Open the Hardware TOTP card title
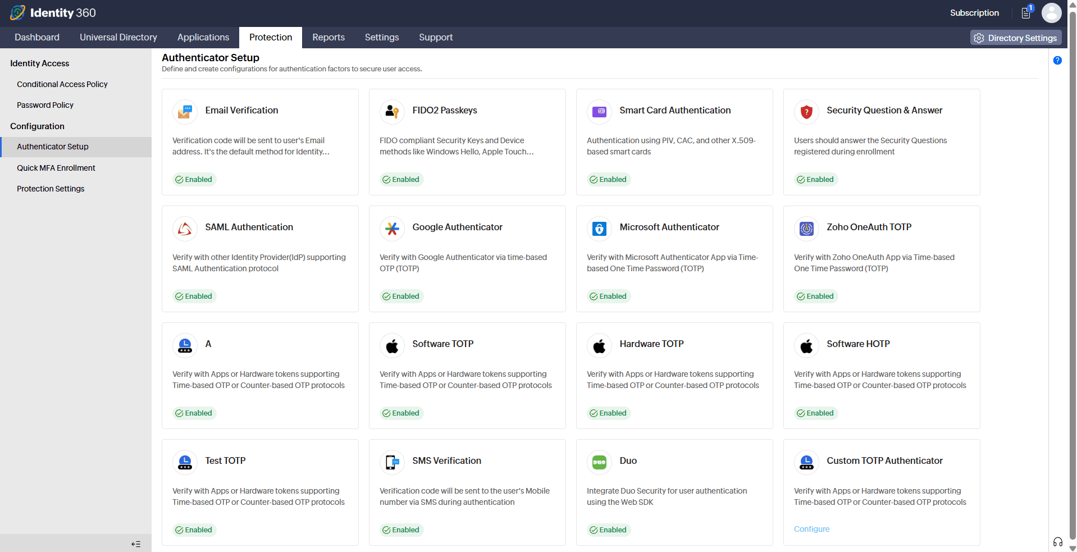This screenshot has height=552, width=1077. [x=651, y=344]
